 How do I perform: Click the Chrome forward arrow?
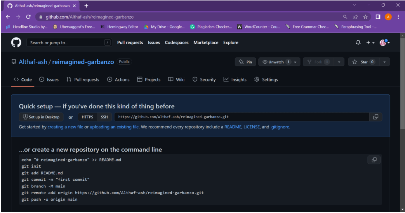coord(18,17)
